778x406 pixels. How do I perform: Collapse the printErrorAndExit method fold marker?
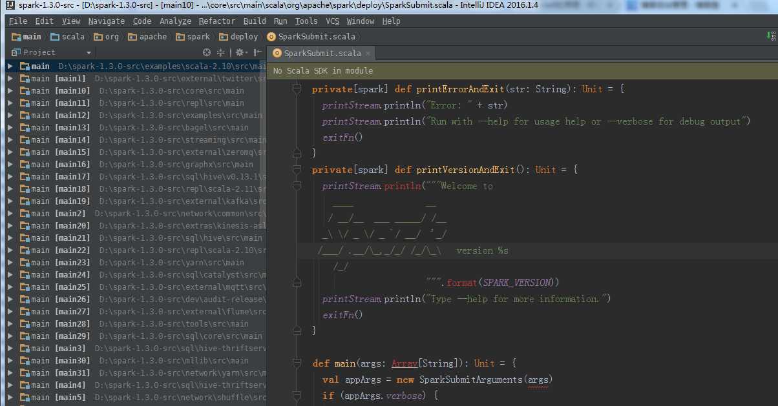297,90
